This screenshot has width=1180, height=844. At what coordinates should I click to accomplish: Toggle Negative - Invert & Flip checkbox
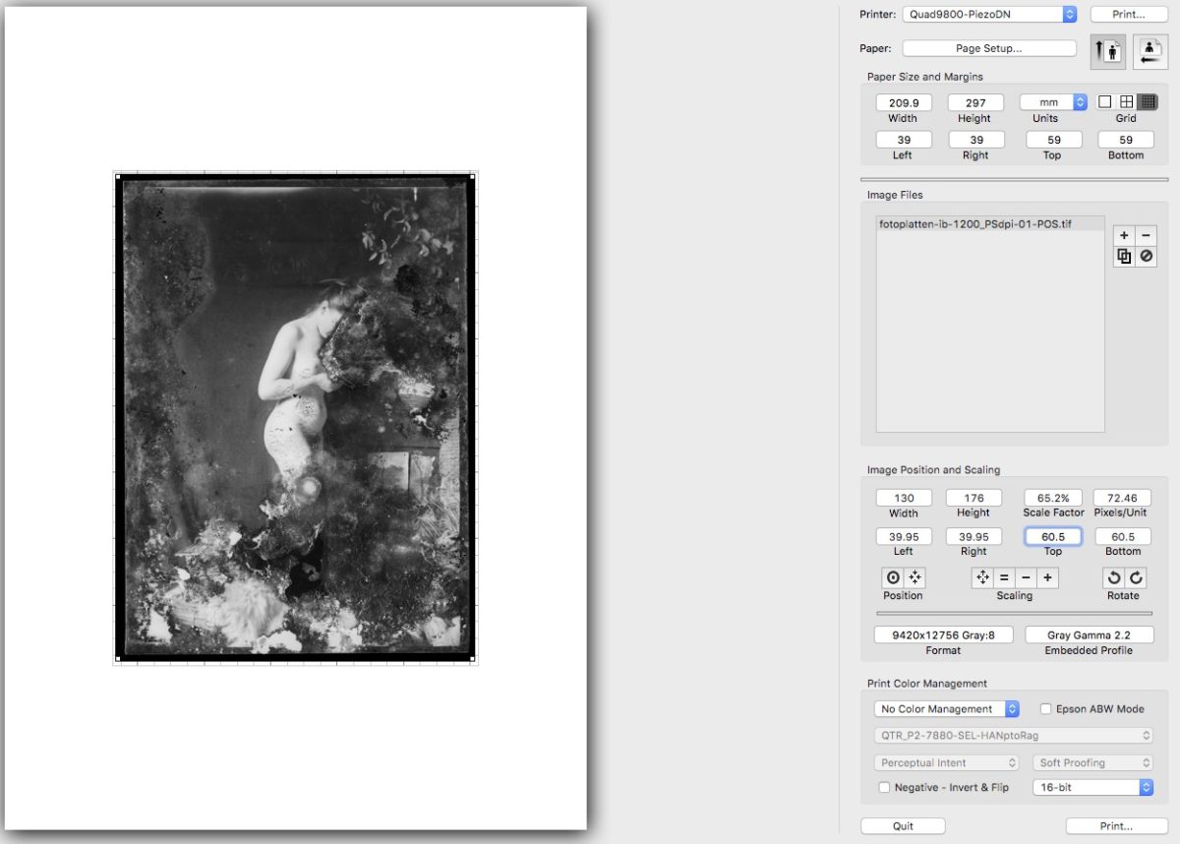pos(884,787)
